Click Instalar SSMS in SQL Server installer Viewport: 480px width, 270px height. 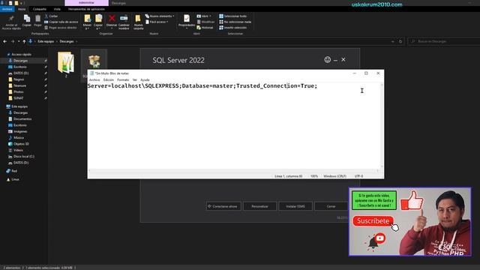295,206
